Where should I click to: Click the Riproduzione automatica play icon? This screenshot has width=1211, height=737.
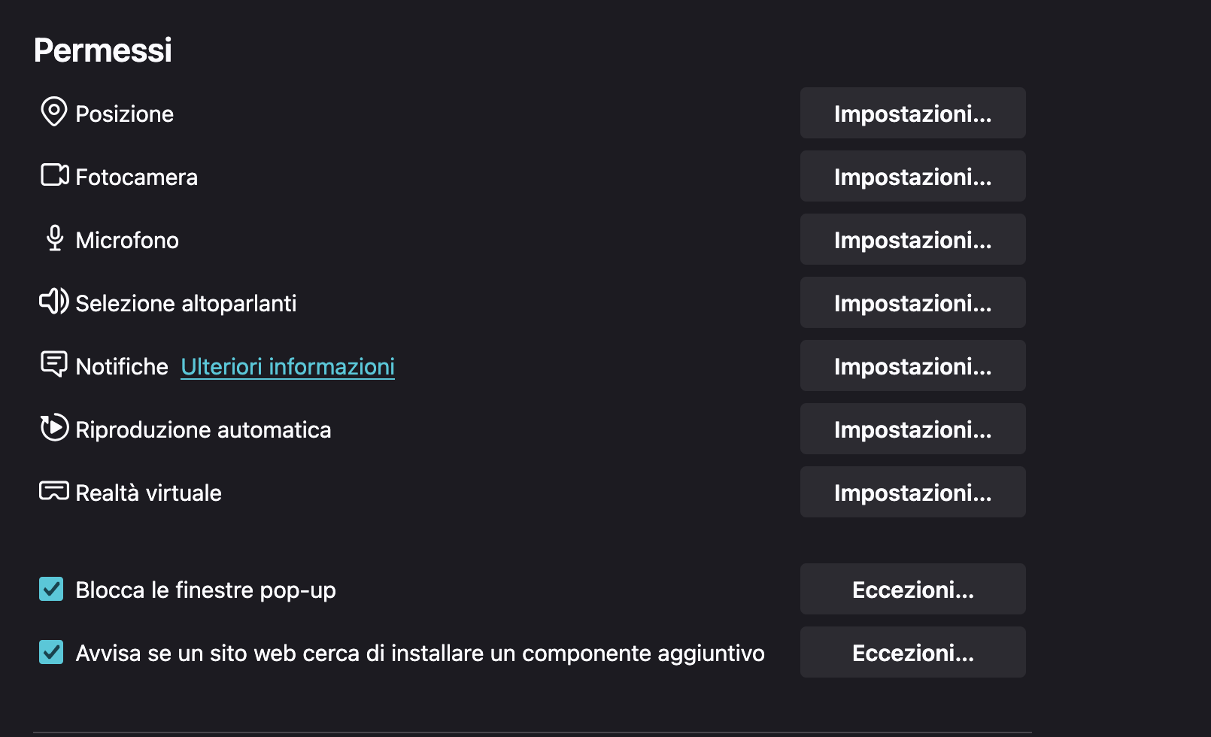coord(54,428)
